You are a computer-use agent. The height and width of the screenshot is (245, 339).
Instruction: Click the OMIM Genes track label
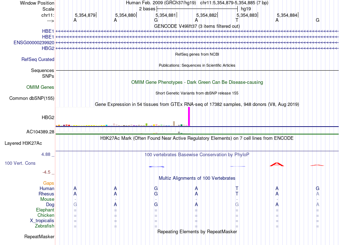point(40,87)
